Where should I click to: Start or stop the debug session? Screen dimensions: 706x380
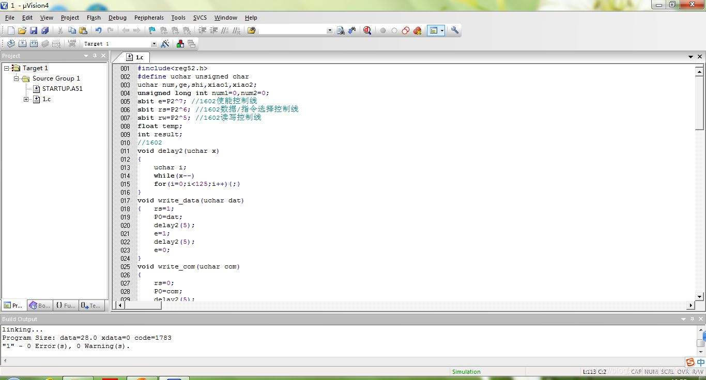click(x=367, y=30)
